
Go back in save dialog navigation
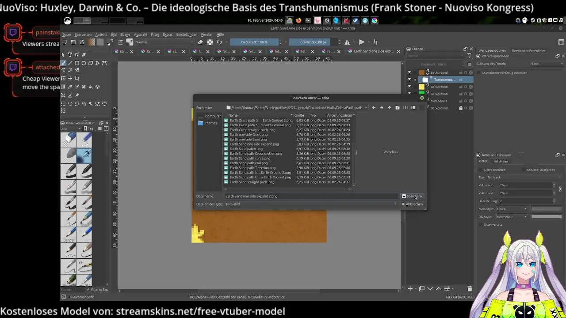[x=374, y=108]
